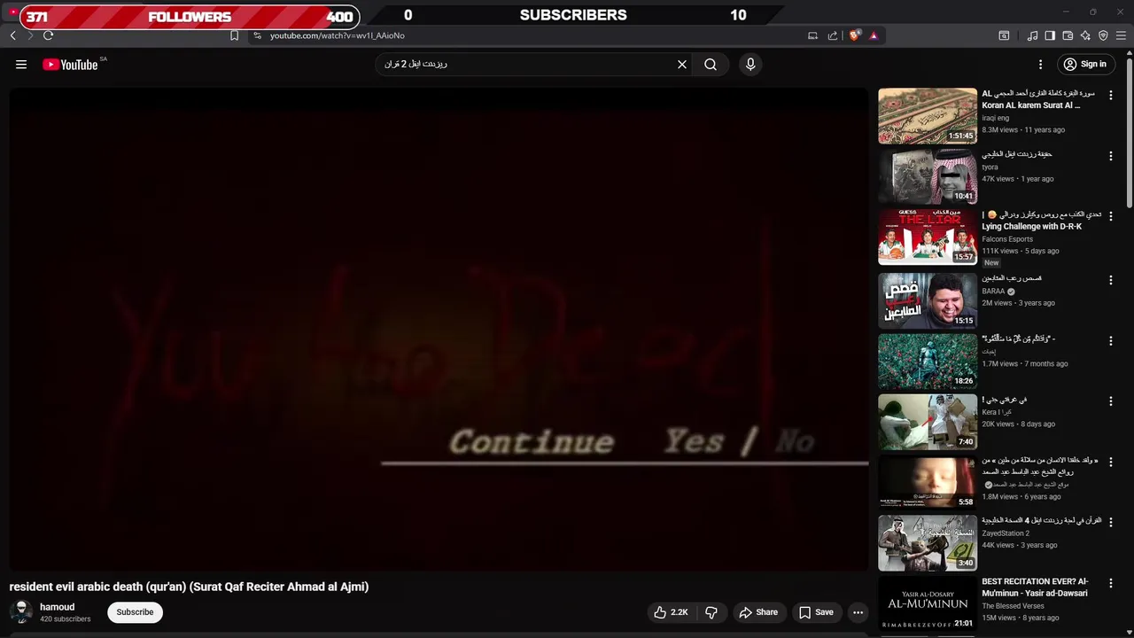Open Lying Challenge with D-R-K thumbnail
This screenshot has width=1134, height=638.
928,237
